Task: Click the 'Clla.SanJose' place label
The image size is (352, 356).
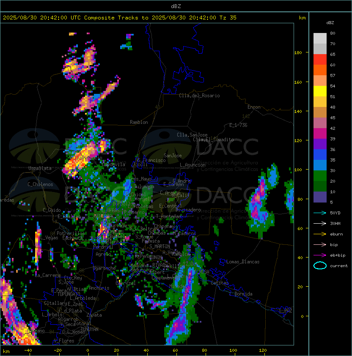Action: (x=192, y=135)
